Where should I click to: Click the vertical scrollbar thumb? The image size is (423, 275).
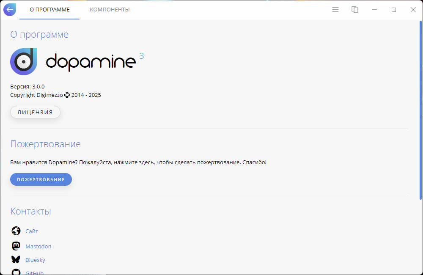[420, 110]
